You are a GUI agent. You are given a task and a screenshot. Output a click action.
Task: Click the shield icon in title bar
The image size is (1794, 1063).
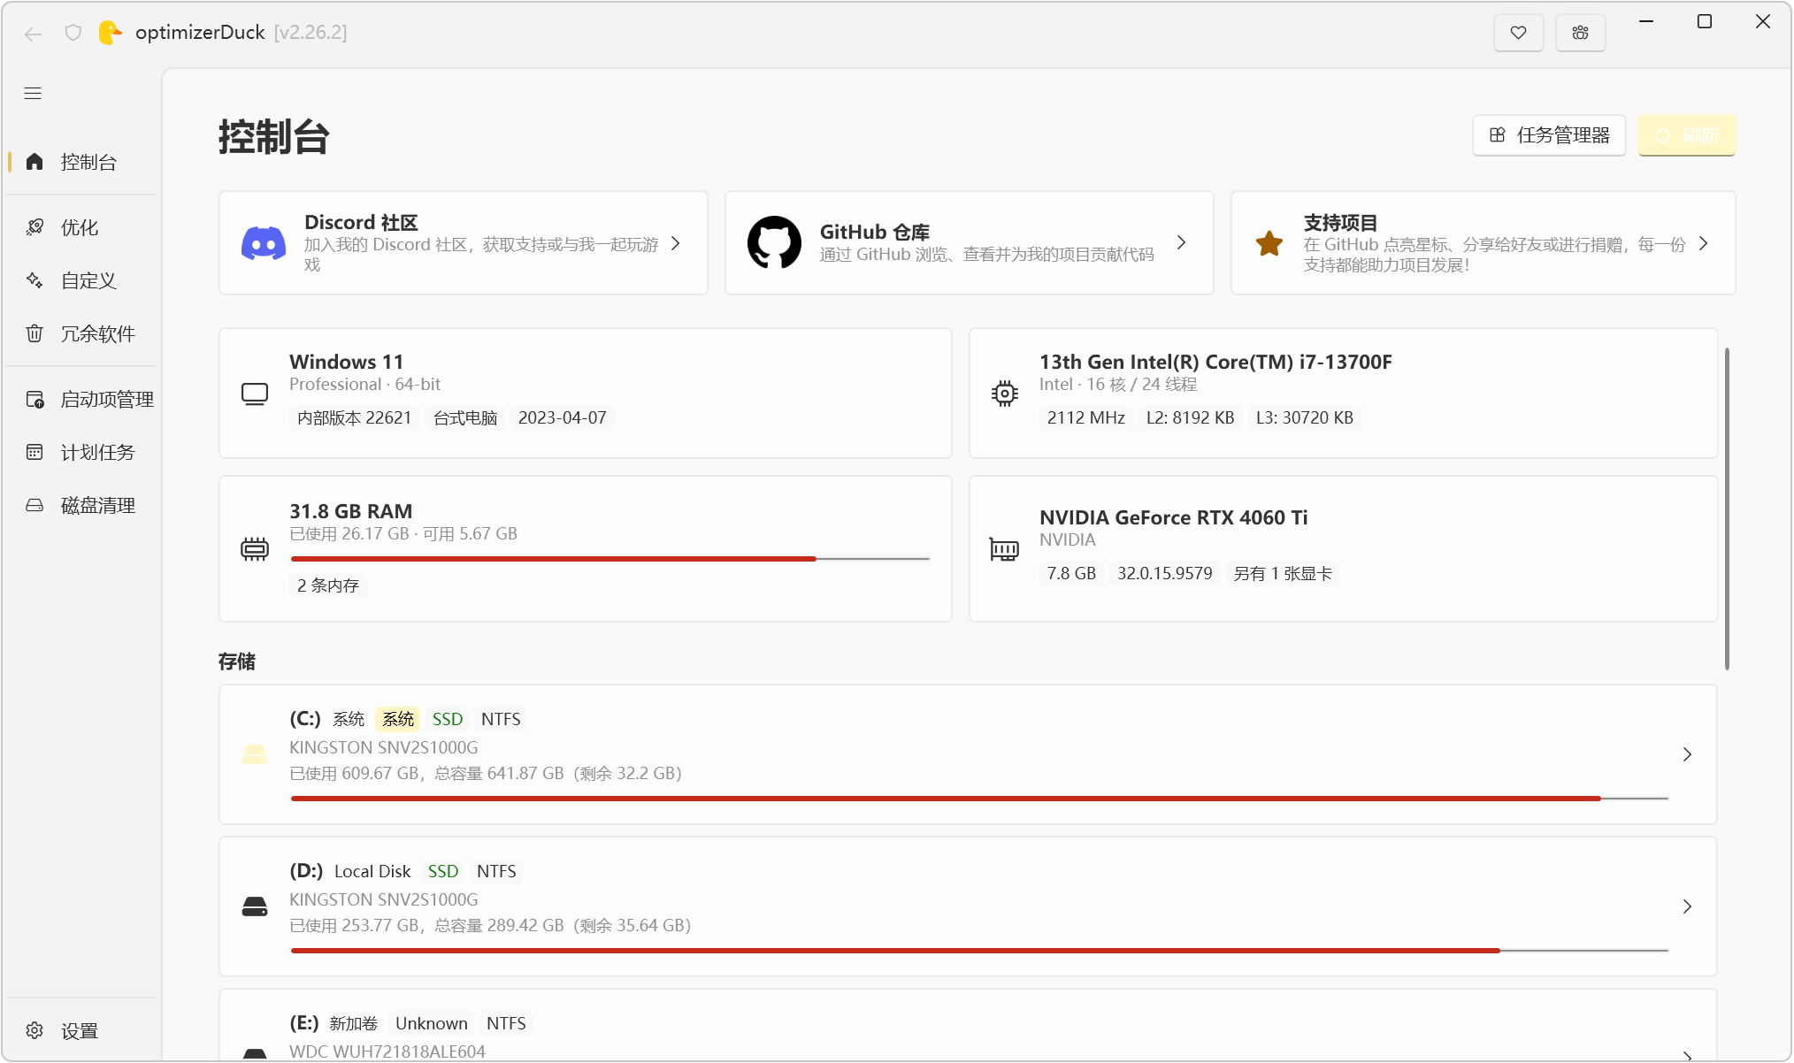pyautogui.click(x=73, y=33)
